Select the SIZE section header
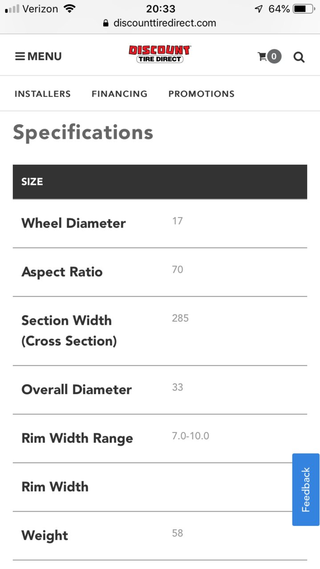Screen dimensions: 320x569 (160, 182)
